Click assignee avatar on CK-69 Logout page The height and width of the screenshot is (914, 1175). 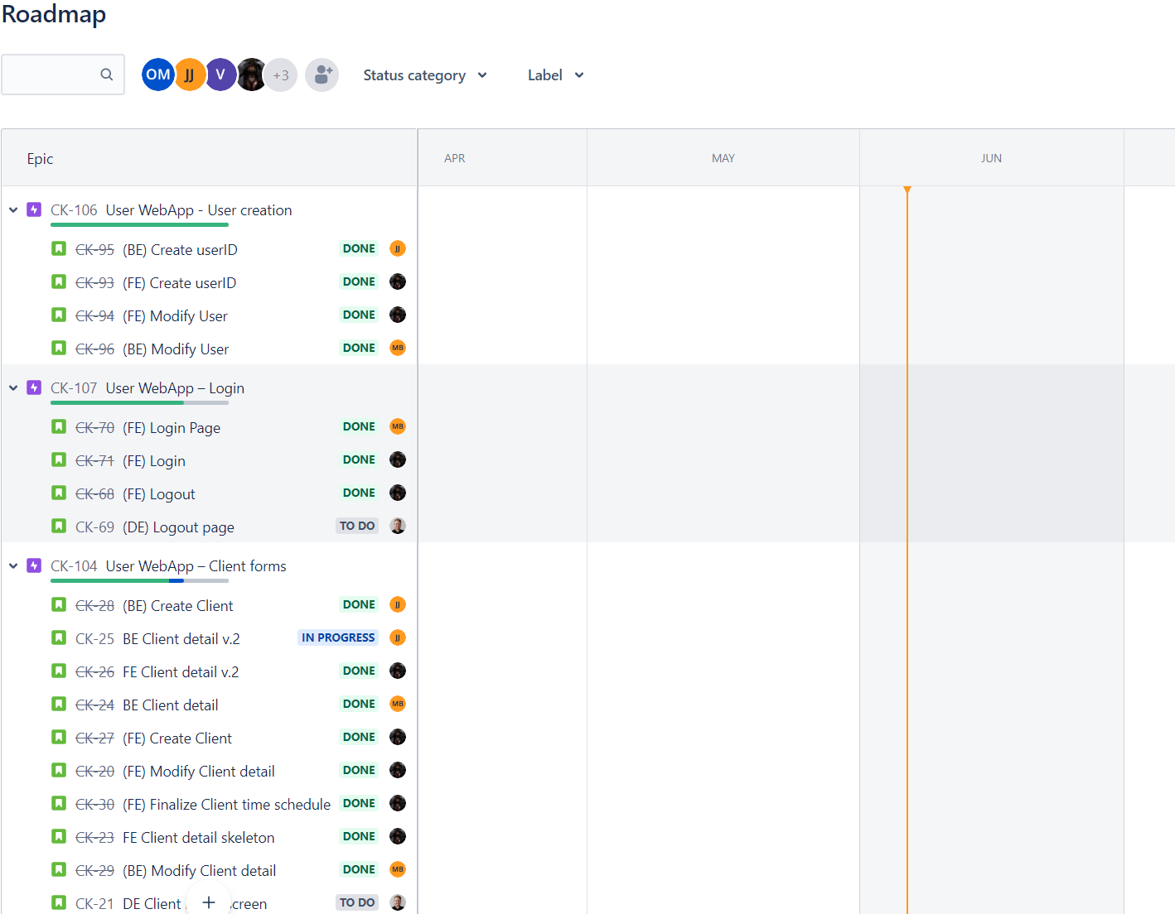[398, 526]
